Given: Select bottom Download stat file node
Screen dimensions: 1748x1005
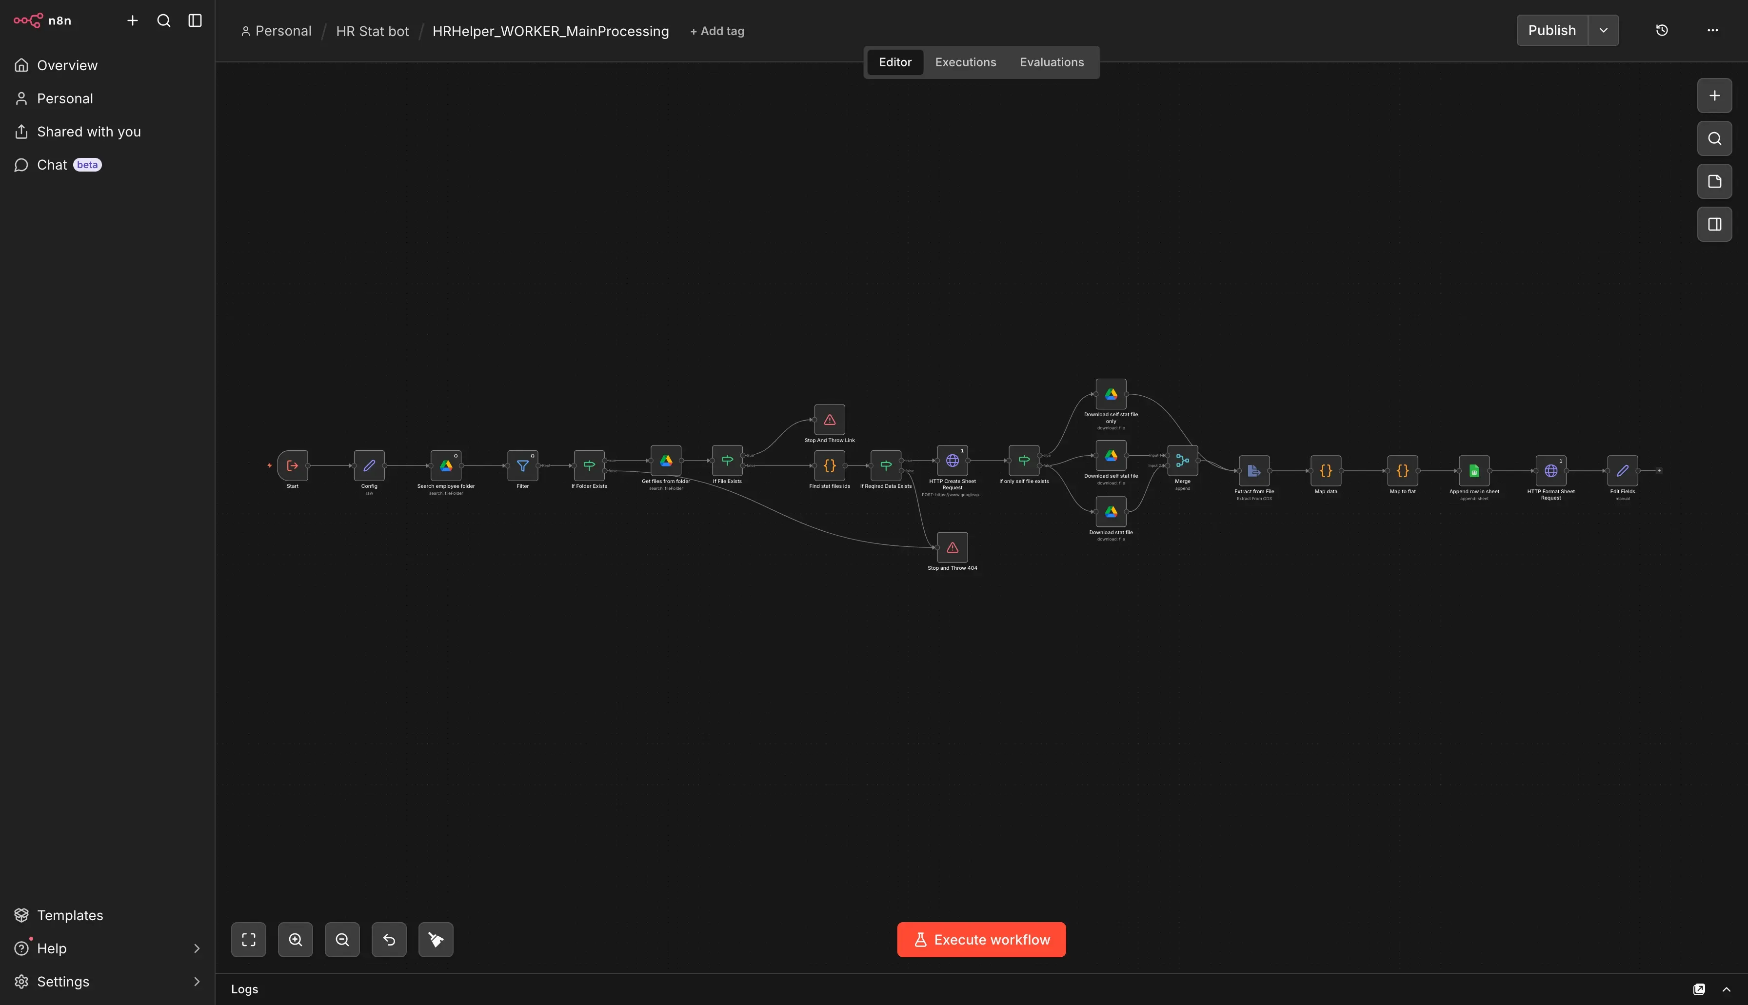Looking at the screenshot, I should pyautogui.click(x=1111, y=511).
